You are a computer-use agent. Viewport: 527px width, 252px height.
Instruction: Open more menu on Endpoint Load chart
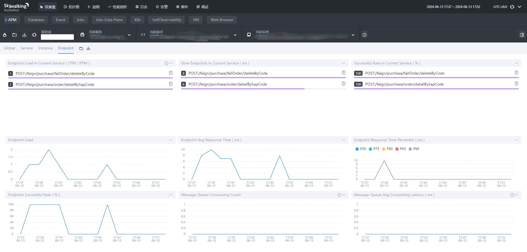[171, 140]
